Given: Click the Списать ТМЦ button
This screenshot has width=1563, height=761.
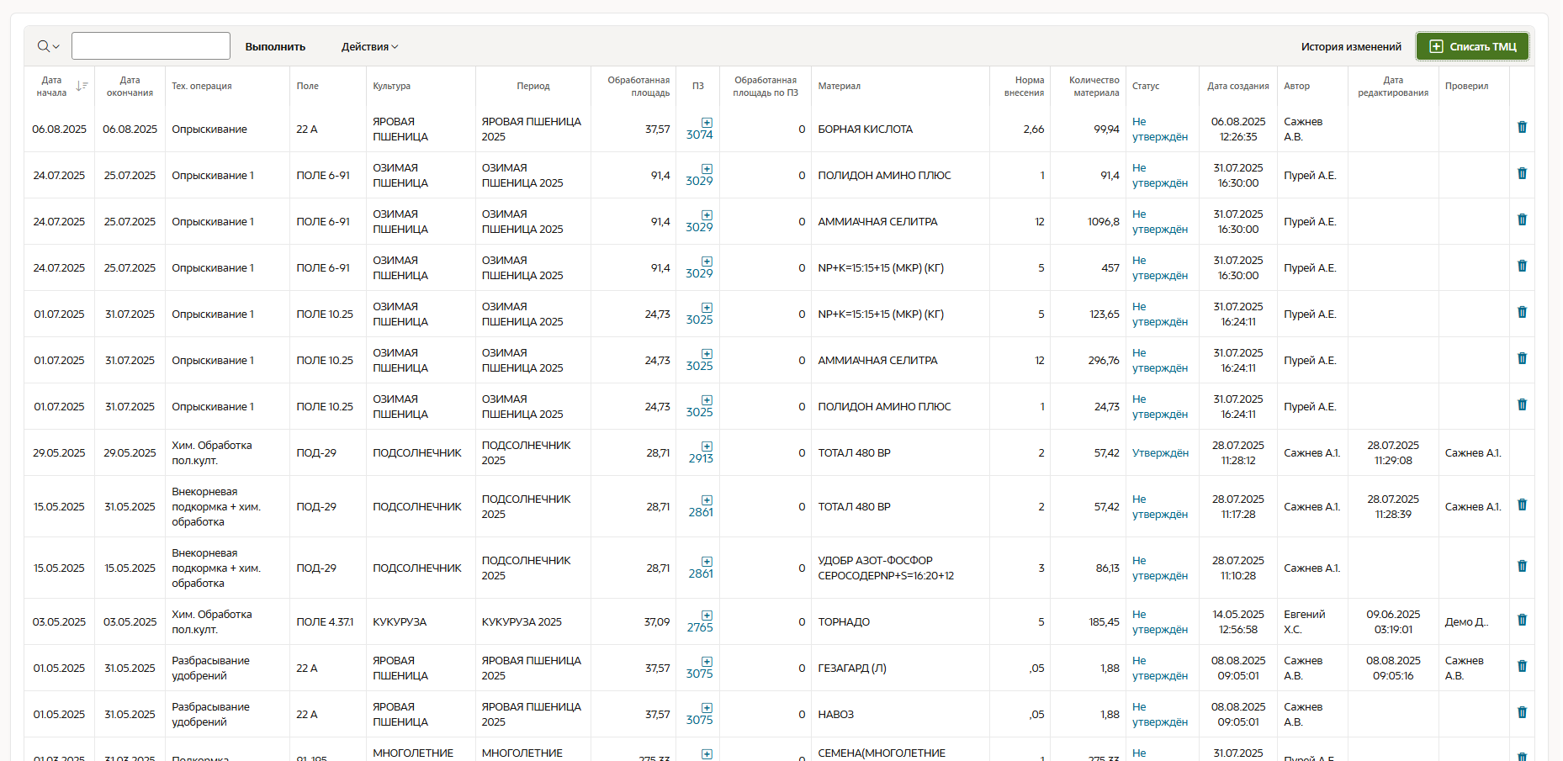Looking at the screenshot, I should pos(1472,46).
